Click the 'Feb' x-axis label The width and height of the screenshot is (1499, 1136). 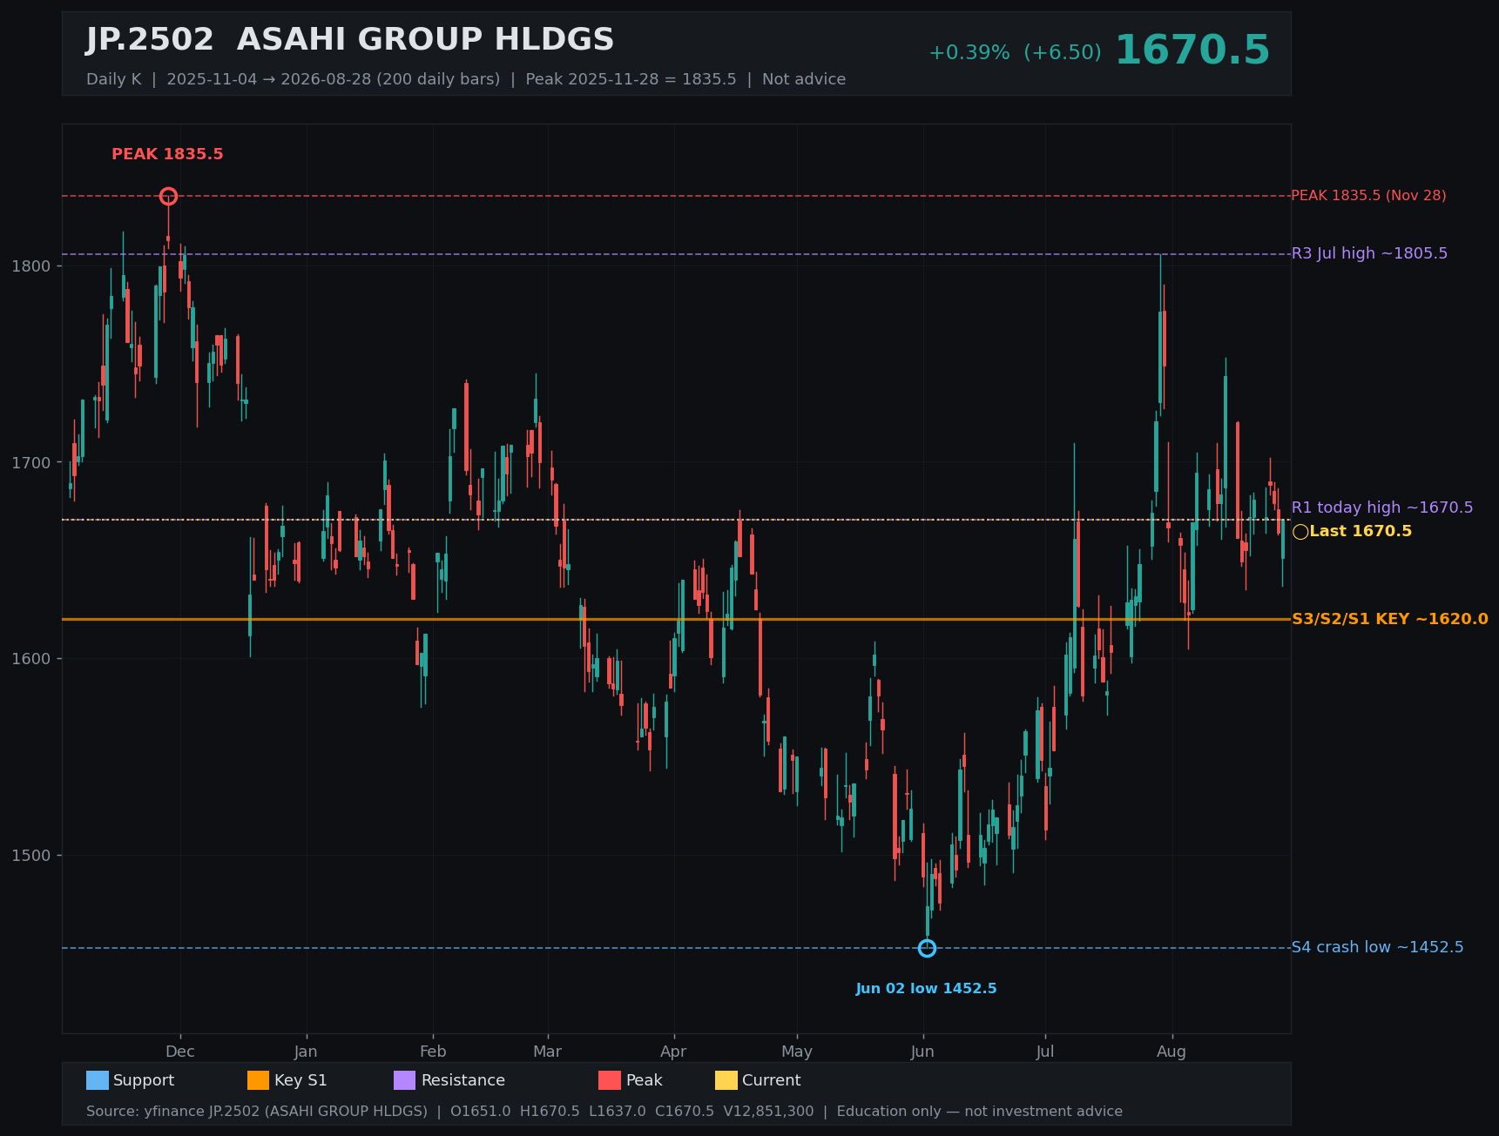(x=433, y=1052)
